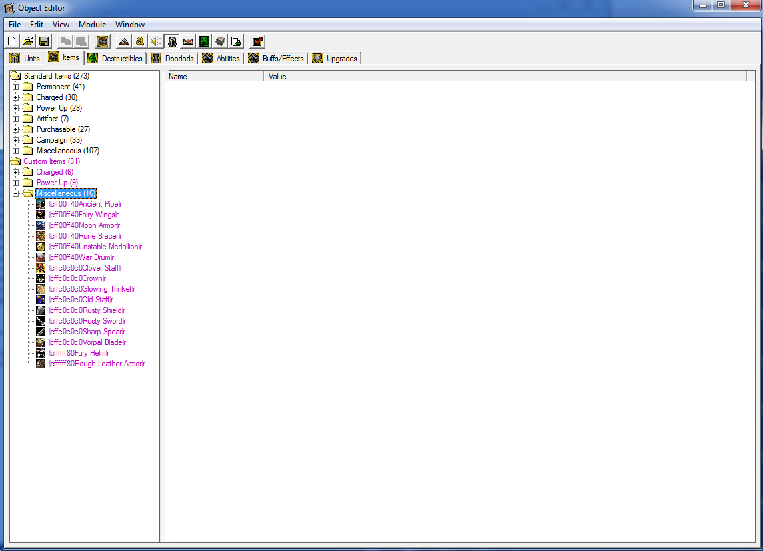Expand the standard Miscellaneous (107) folder
763x551 pixels.
[15, 151]
